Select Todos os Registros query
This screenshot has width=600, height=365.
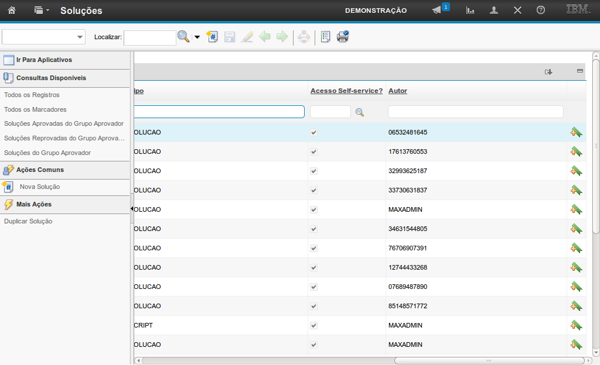tap(32, 95)
